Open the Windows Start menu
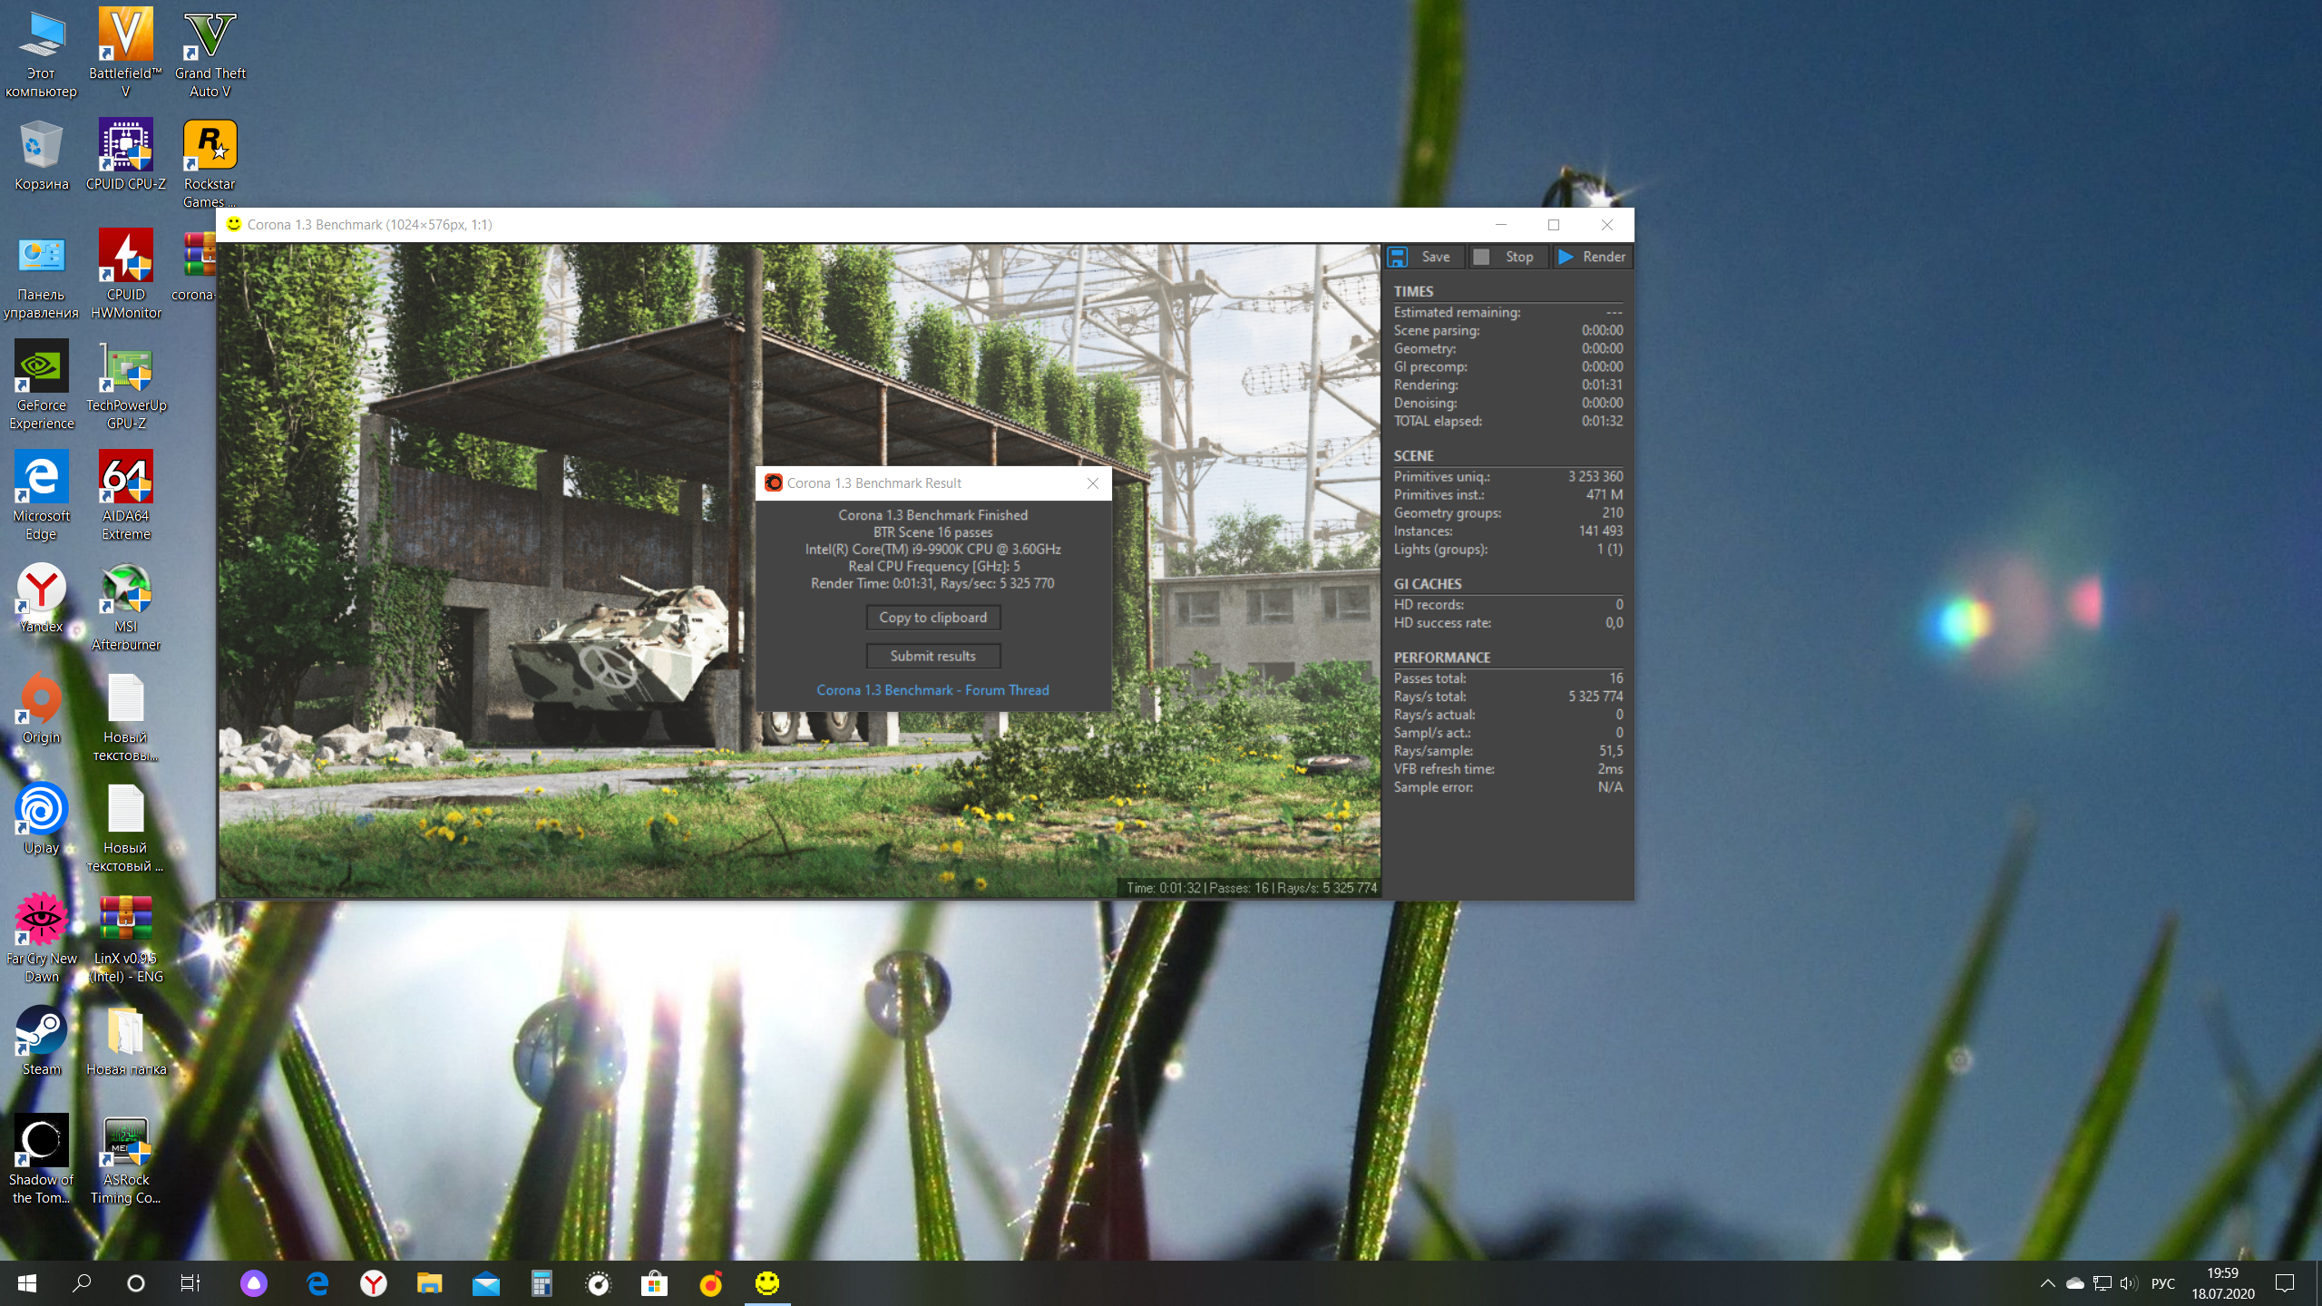Screen dimensions: 2322x1306 click(x=27, y=1283)
